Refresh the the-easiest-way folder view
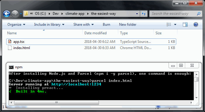The width and height of the screenshot is (205, 112). pyautogui.click(x=144, y=14)
